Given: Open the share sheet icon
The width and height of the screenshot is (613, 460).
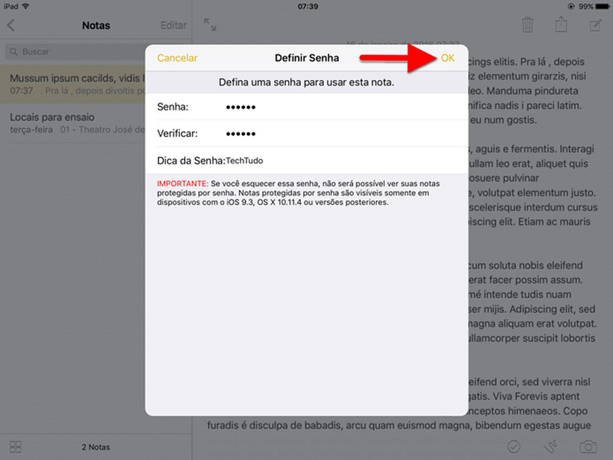Looking at the screenshot, I should coord(561,24).
